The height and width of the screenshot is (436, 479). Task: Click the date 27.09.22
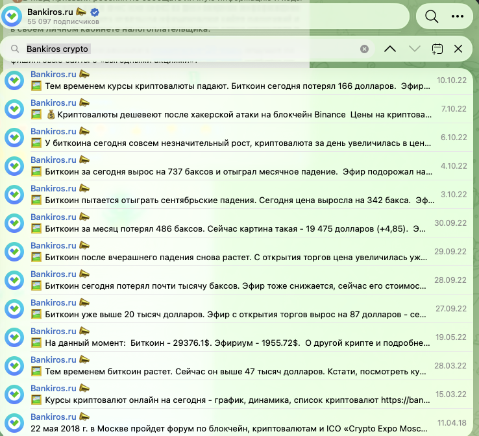[451, 309]
